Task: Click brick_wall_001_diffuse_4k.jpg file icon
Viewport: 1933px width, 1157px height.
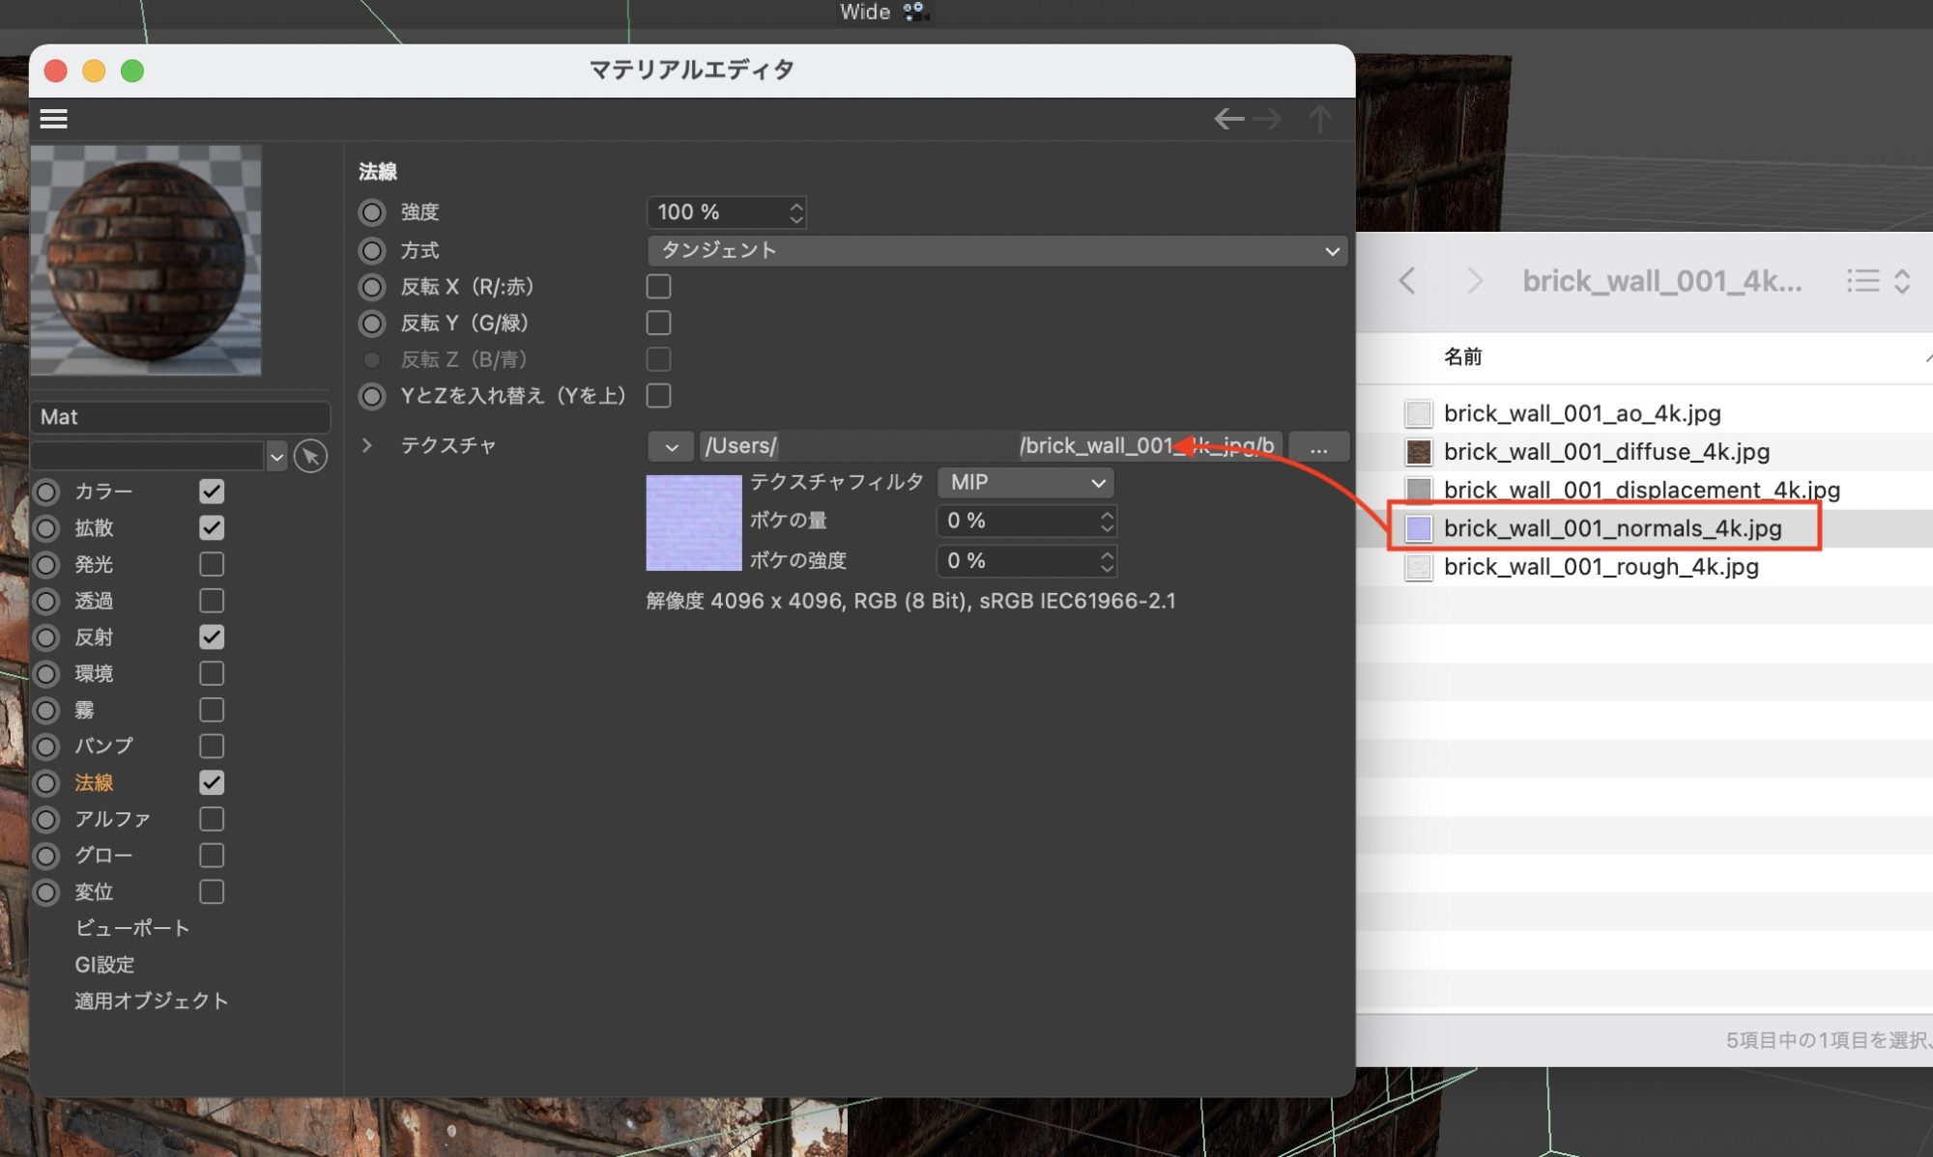Action: (1418, 452)
